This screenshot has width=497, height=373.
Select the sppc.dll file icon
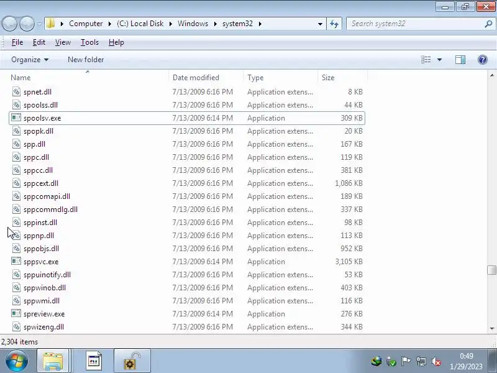[17, 157]
